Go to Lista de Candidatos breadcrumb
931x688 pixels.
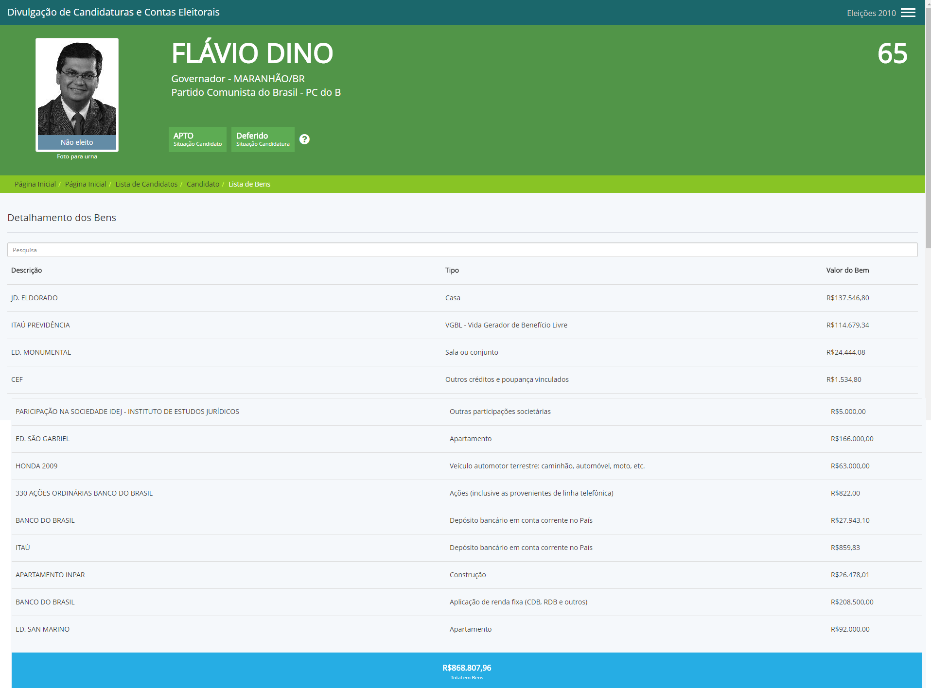coord(146,184)
